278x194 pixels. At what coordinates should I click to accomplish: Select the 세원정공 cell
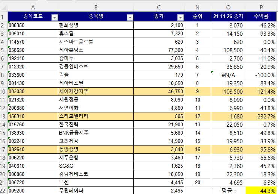click(x=96, y=100)
